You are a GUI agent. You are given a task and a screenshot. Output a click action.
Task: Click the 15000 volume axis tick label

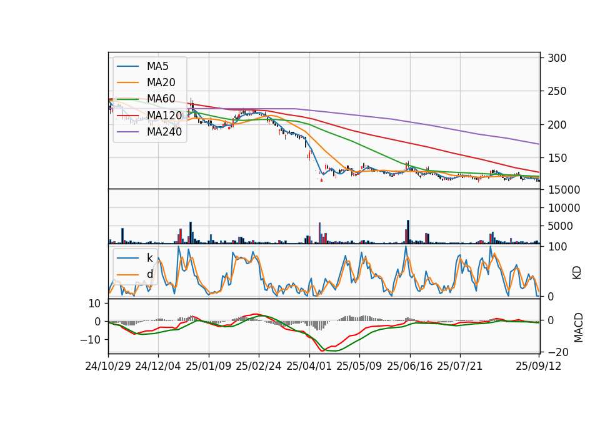pyautogui.click(x=564, y=190)
